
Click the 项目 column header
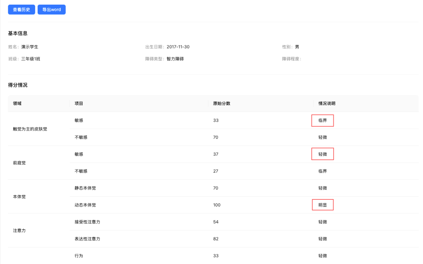click(x=79, y=103)
